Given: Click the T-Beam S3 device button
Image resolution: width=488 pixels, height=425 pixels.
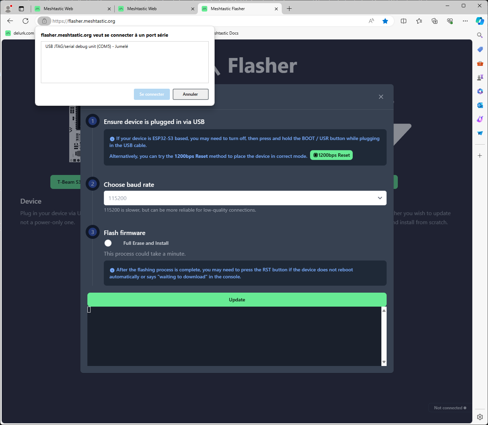Looking at the screenshot, I should (x=66, y=182).
